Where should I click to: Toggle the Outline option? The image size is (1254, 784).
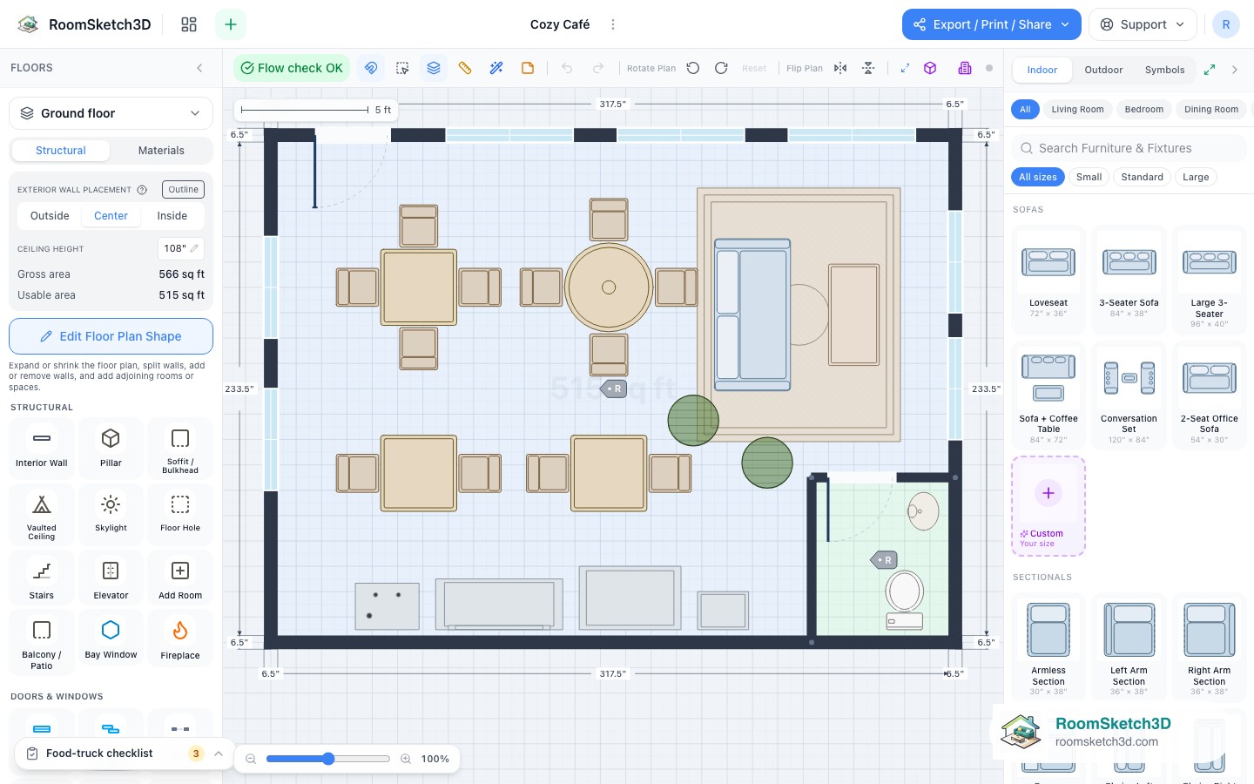183,189
